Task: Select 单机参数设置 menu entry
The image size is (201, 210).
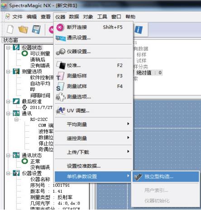Action: click(93, 176)
